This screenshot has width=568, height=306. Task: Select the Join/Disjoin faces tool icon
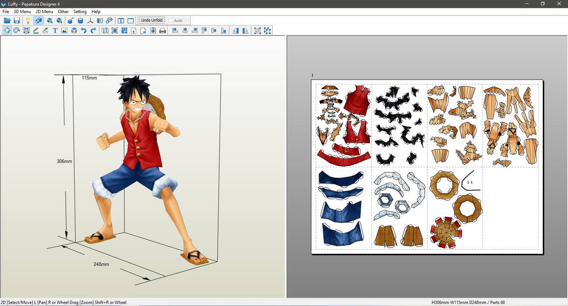26,31
